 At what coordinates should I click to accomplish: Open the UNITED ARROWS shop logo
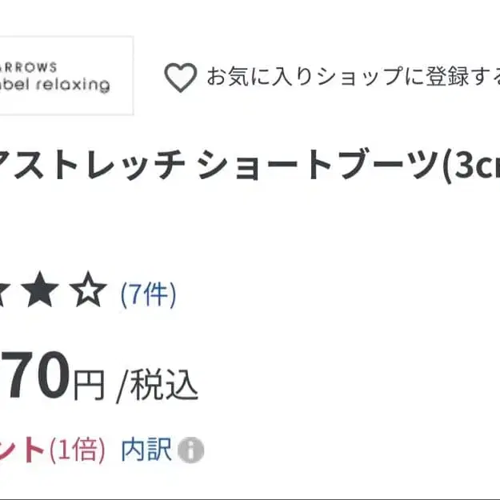tap(66, 75)
